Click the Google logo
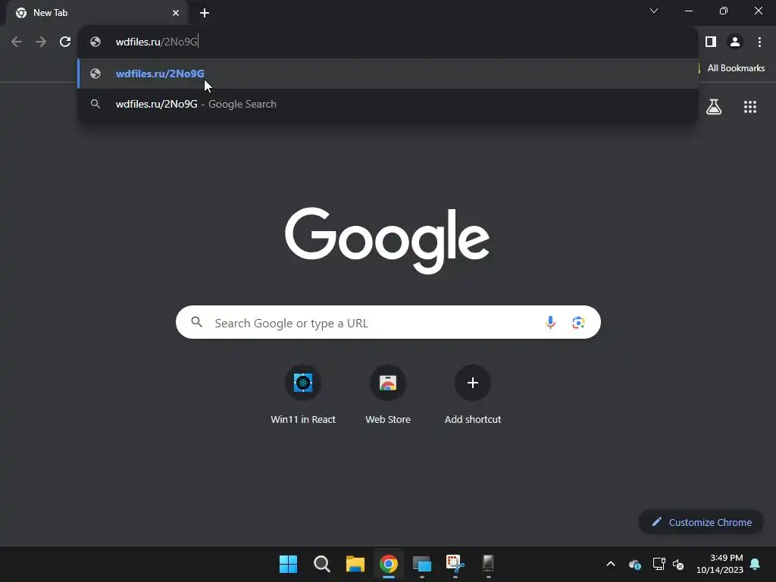 tap(387, 240)
